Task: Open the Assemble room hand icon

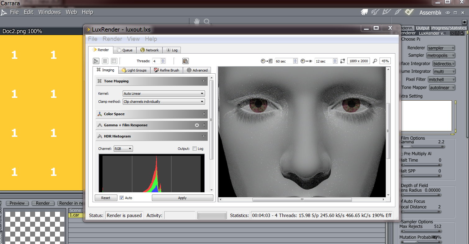Action: coord(364,12)
